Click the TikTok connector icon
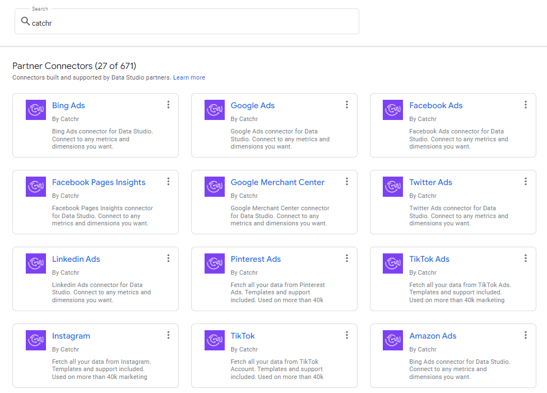 pos(214,340)
